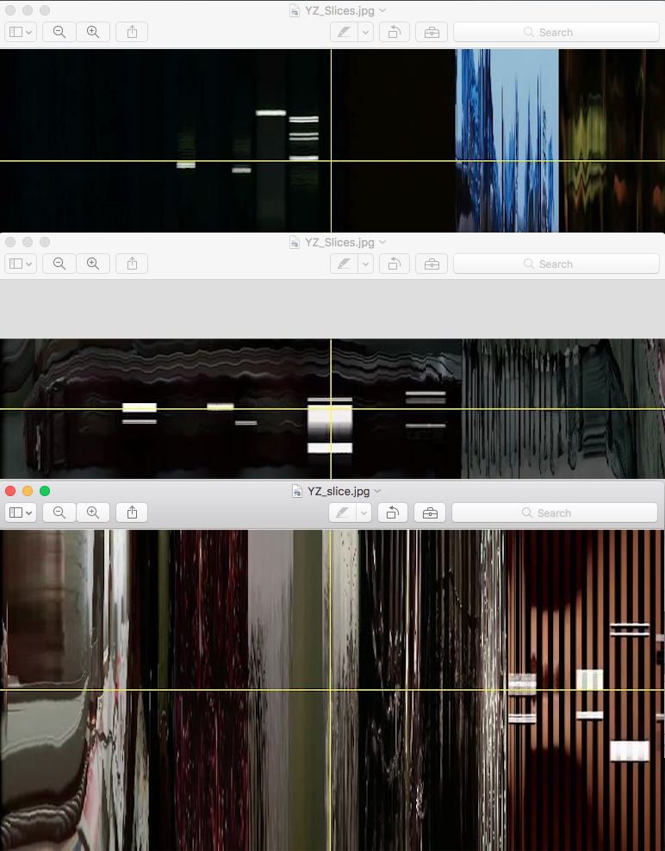Click Markup pen icon in top YZ_Slices.jpg window
The height and width of the screenshot is (851, 665).
(344, 32)
